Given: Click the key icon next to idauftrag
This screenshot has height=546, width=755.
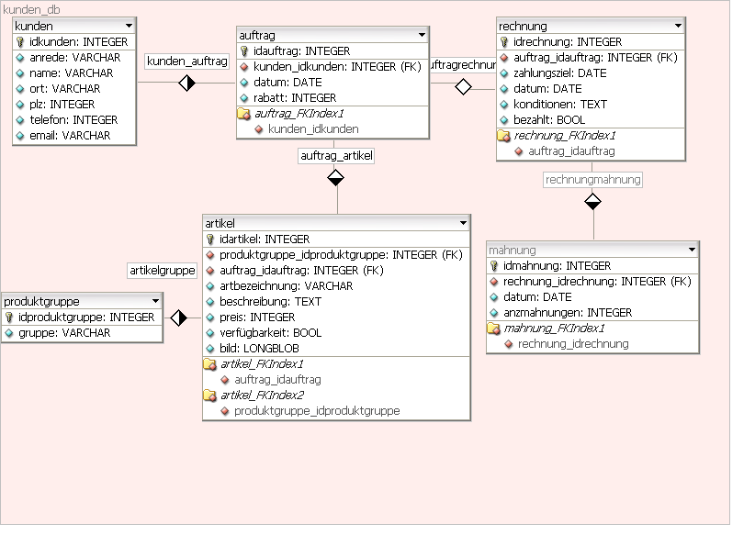Looking at the screenshot, I should 244,51.
